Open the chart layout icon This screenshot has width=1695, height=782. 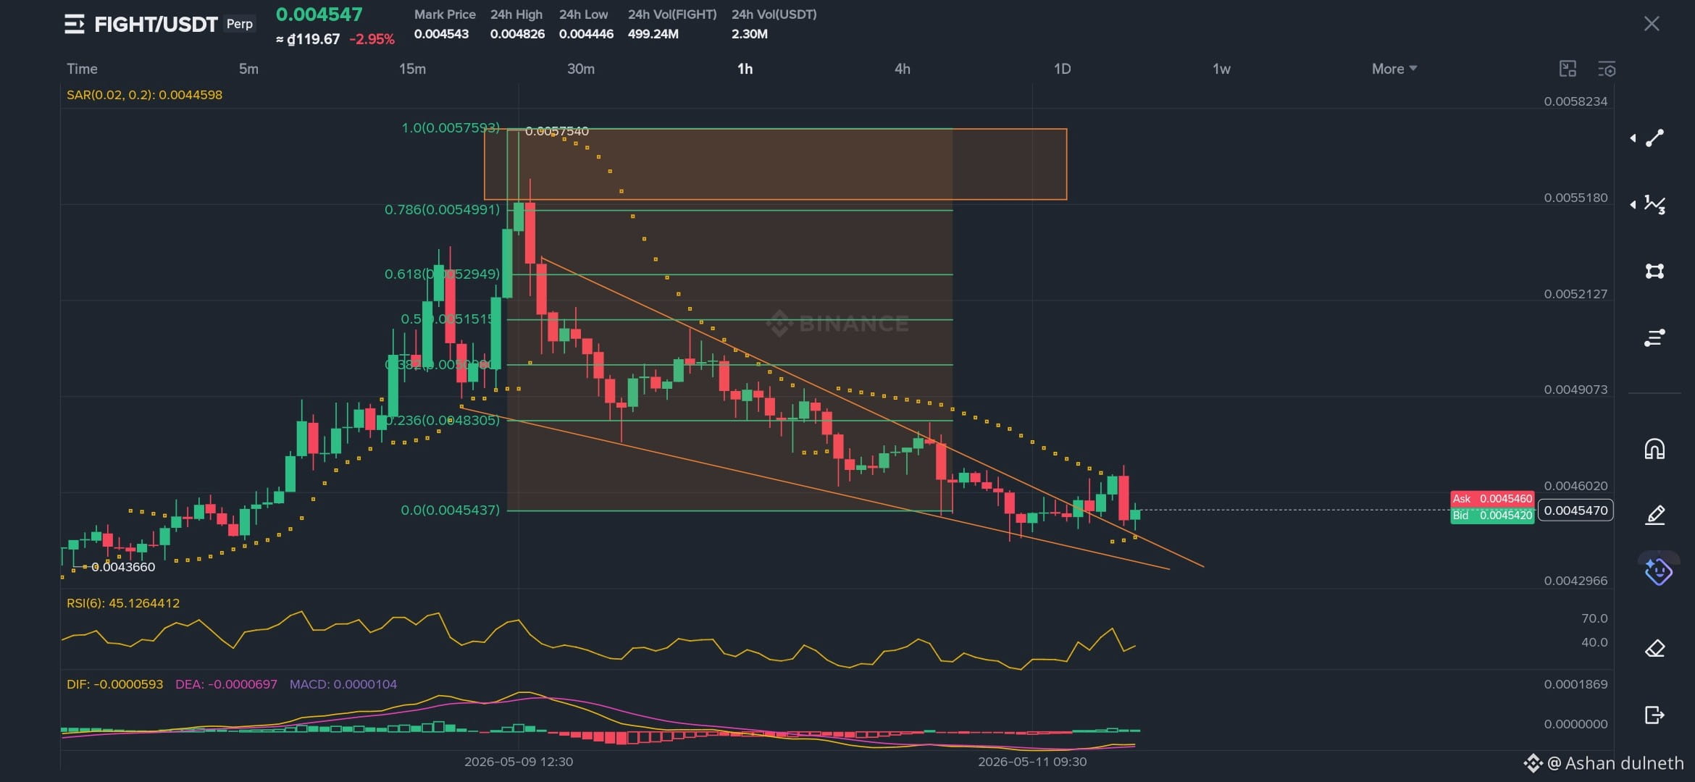coord(1568,69)
